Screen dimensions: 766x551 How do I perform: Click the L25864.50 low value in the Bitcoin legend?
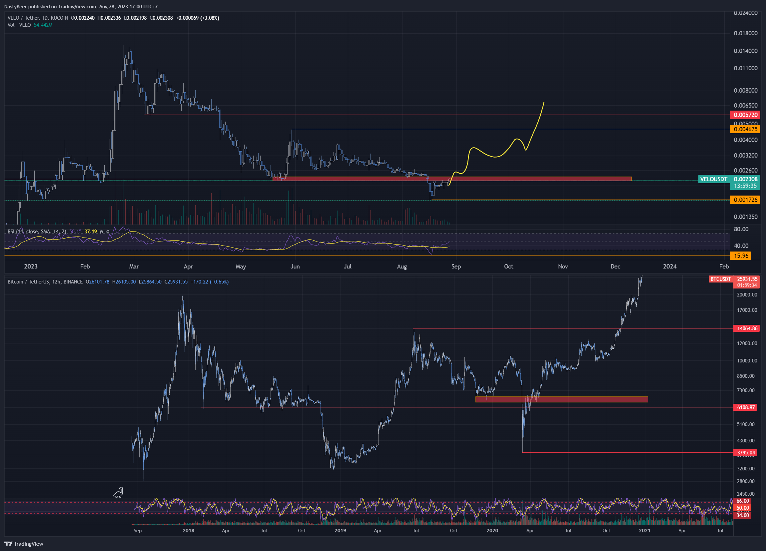tap(150, 281)
